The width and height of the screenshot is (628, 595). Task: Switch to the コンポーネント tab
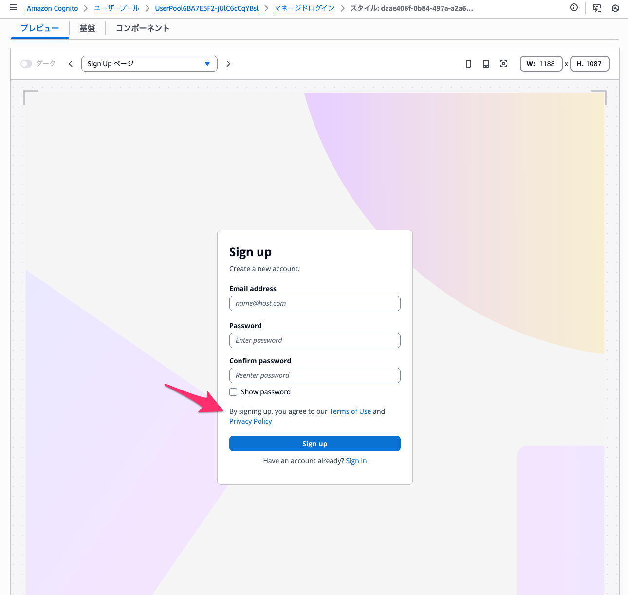click(x=143, y=28)
